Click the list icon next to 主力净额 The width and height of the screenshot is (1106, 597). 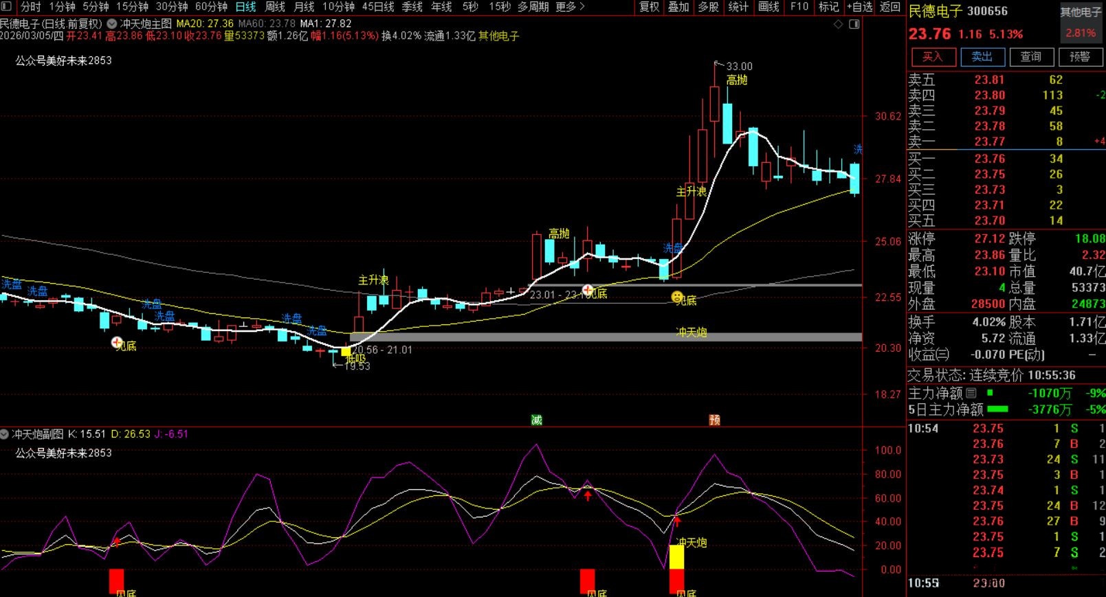pos(971,393)
